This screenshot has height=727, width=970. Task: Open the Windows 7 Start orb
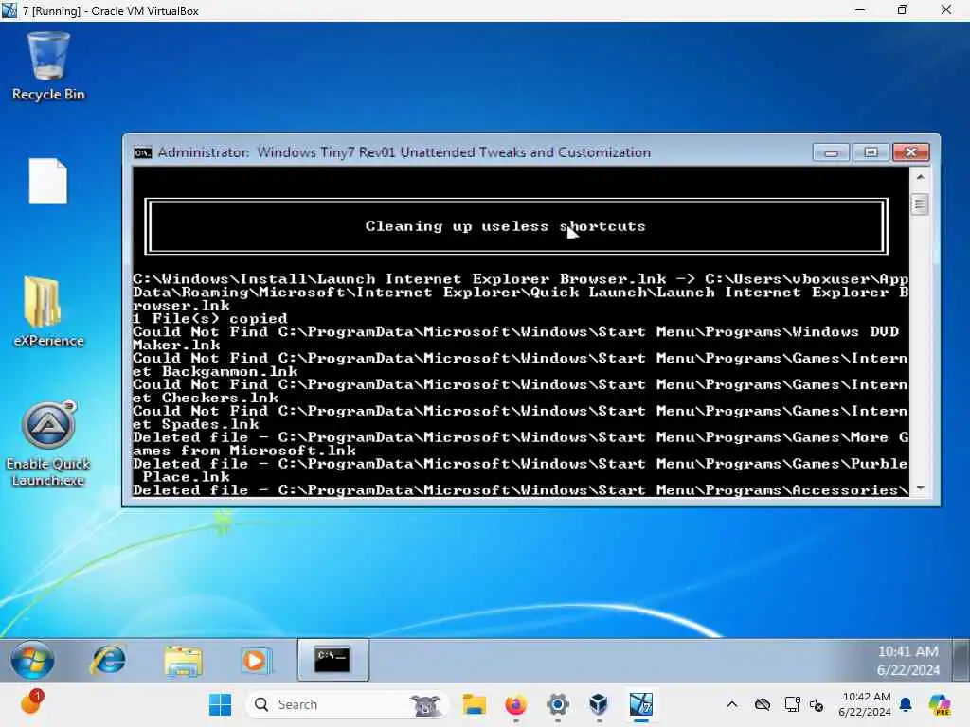(x=32, y=660)
